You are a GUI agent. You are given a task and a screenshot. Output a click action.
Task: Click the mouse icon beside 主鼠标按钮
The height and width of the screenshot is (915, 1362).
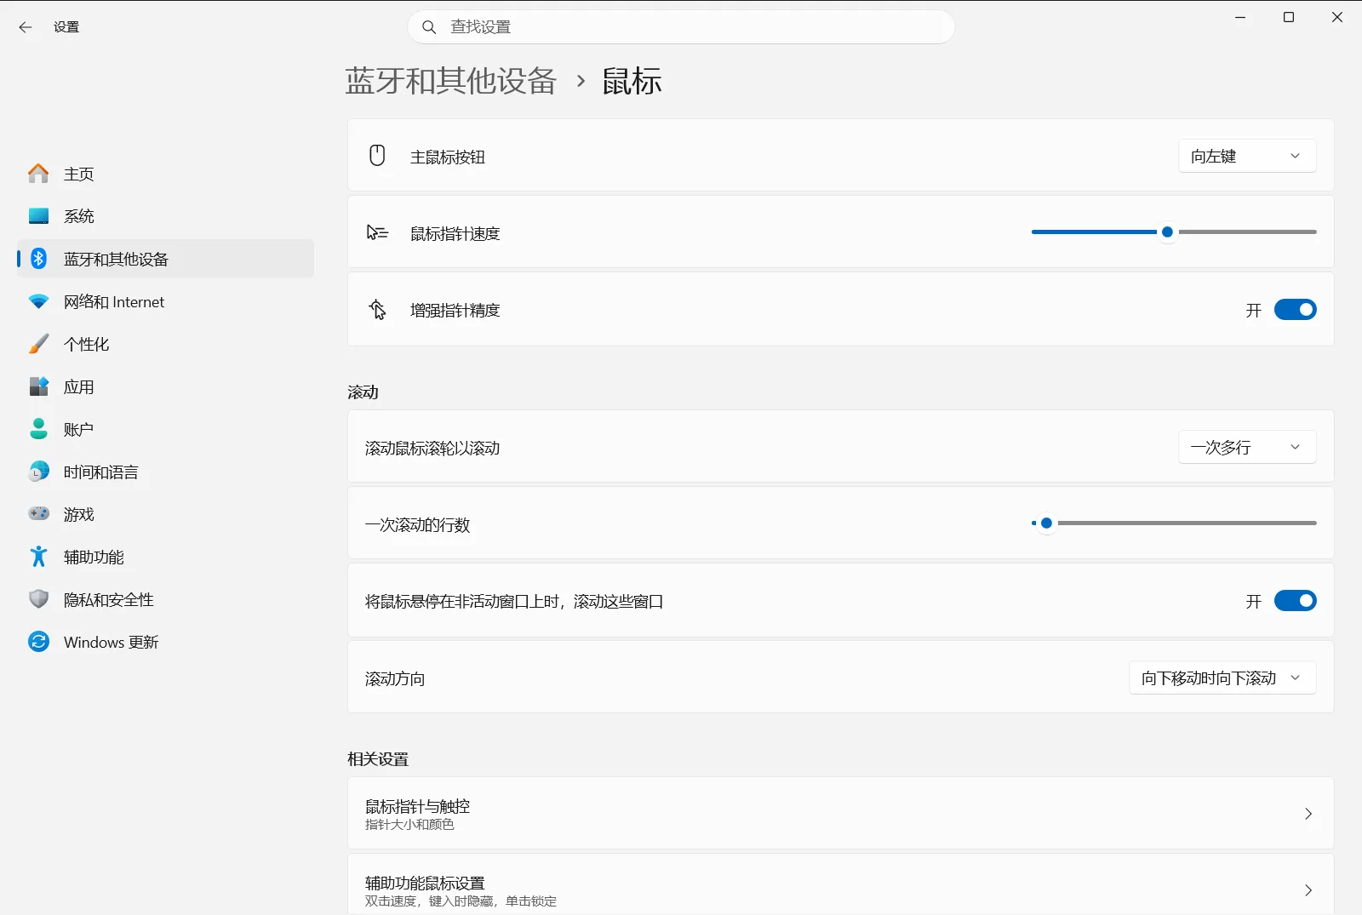tap(377, 156)
